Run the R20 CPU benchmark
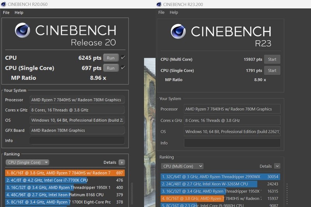The width and height of the screenshot is (311, 207). click(110, 58)
